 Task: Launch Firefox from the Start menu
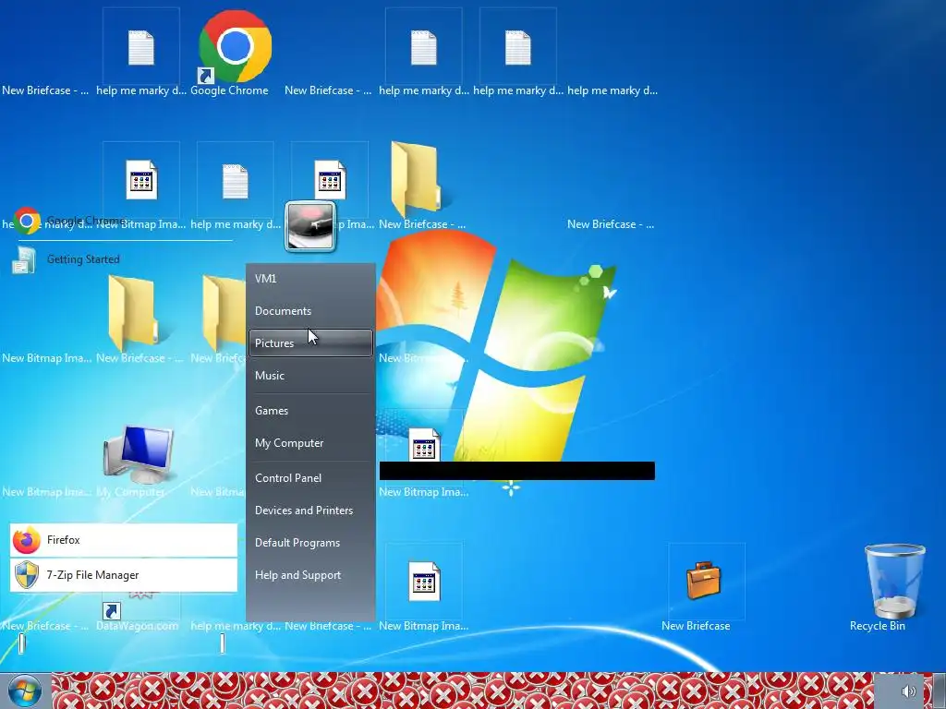pyautogui.click(x=124, y=539)
